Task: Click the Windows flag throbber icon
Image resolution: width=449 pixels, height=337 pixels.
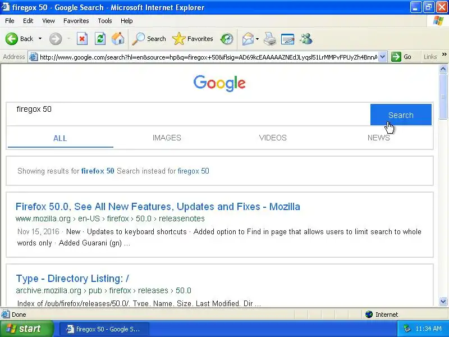Action: click(438, 21)
